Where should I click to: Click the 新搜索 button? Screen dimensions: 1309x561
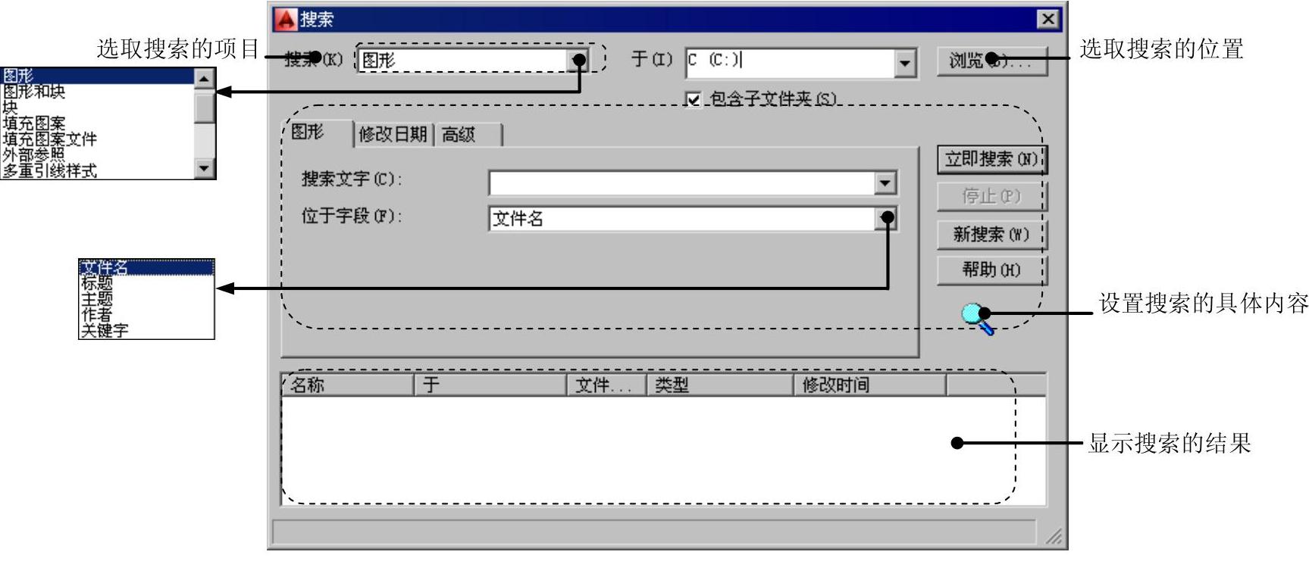[x=991, y=235]
